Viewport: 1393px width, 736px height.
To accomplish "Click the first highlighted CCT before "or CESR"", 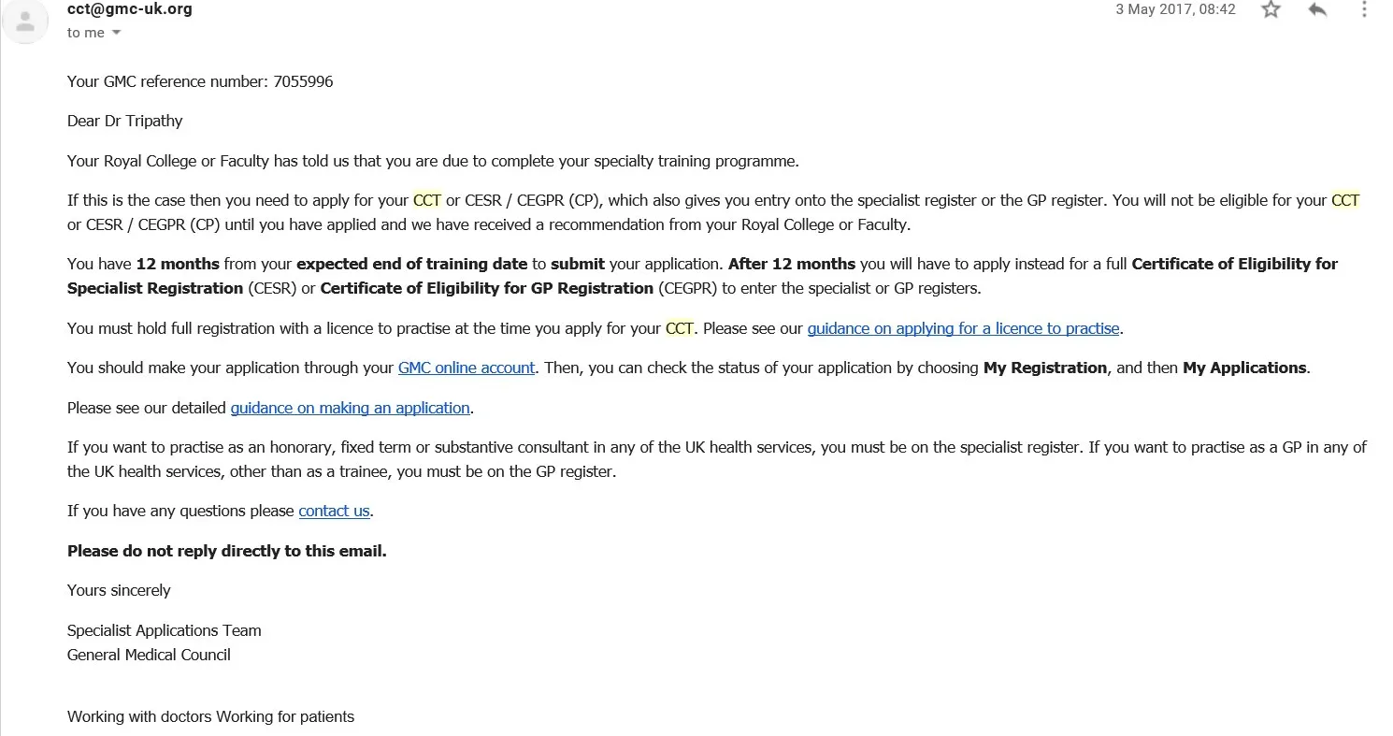I will pos(427,200).
